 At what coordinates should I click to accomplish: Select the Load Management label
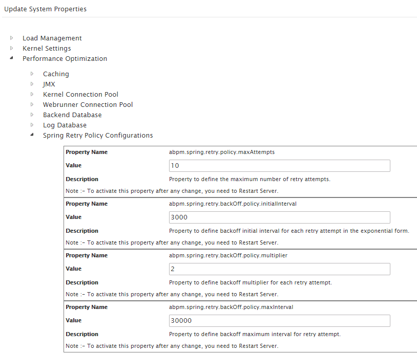52,38
